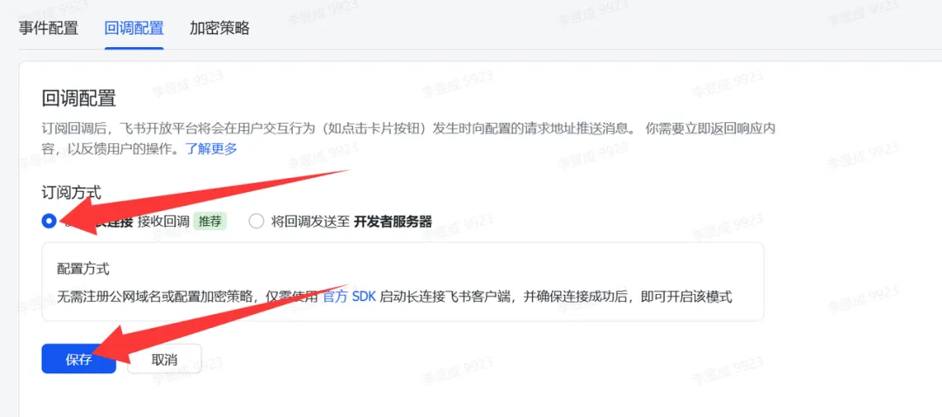Open the 加密策略 tab
Image resolution: width=942 pixels, height=417 pixels.
220,28
